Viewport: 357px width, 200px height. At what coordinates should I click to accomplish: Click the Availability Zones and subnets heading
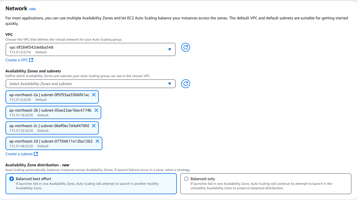click(x=33, y=71)
